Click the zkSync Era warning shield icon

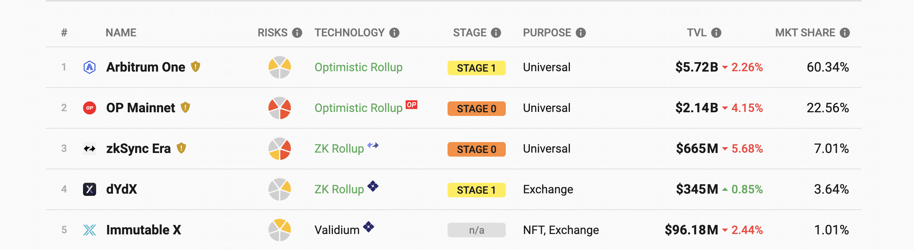181,148
